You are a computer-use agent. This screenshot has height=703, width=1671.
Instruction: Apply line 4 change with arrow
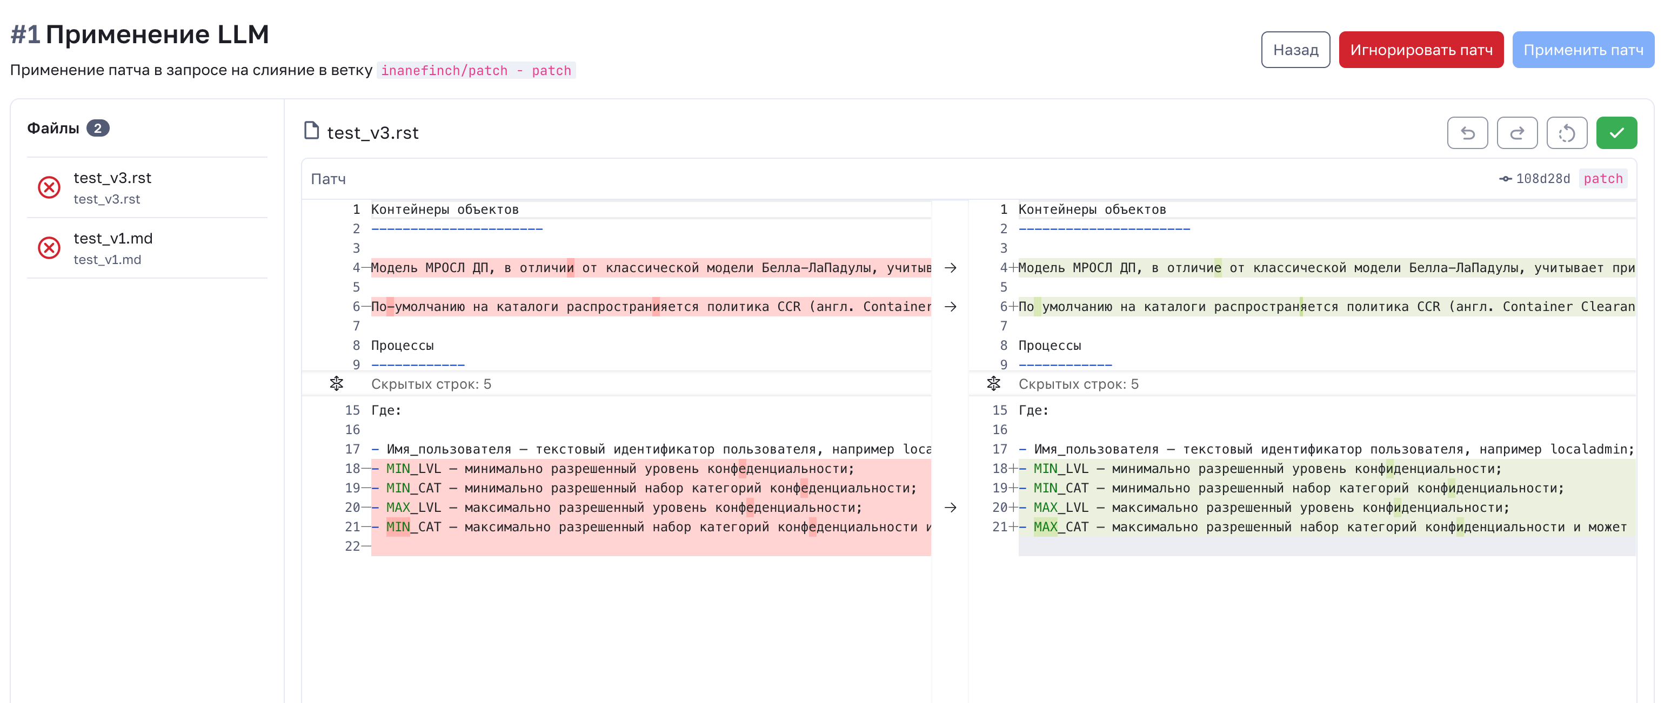pyautogui.click(x=950, y=268)
